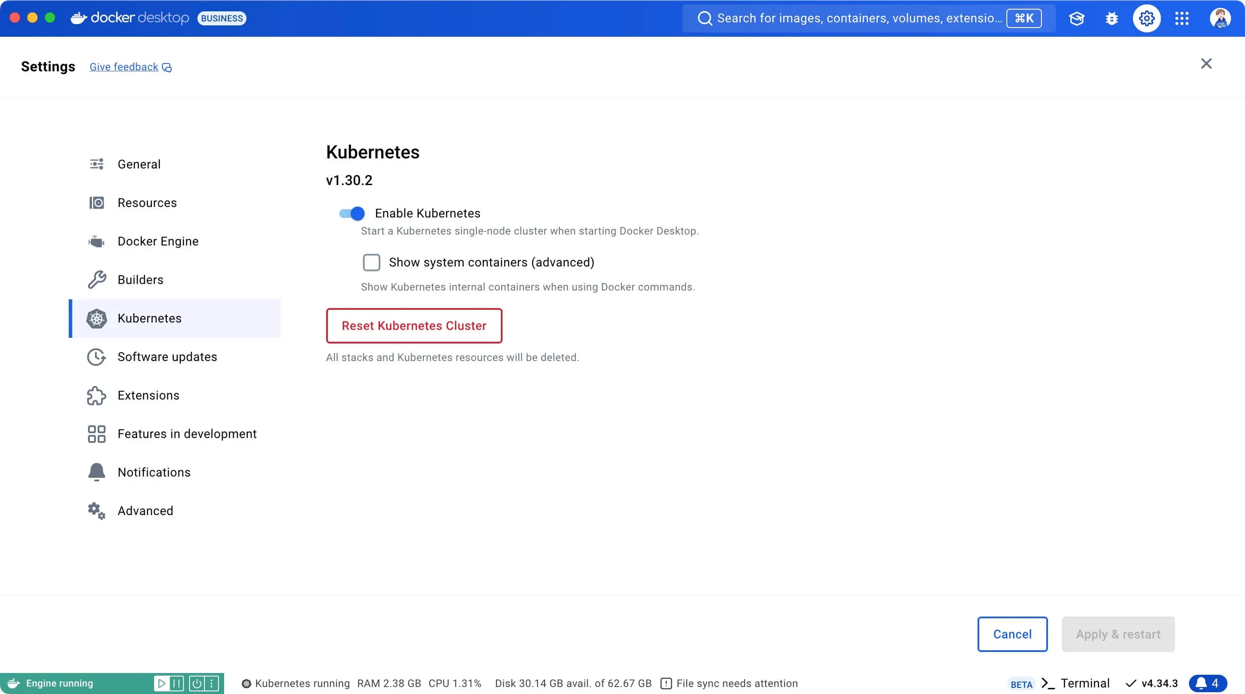Click the Cancel button
Screen dimensions: 1245x694
coord(1012,634)
